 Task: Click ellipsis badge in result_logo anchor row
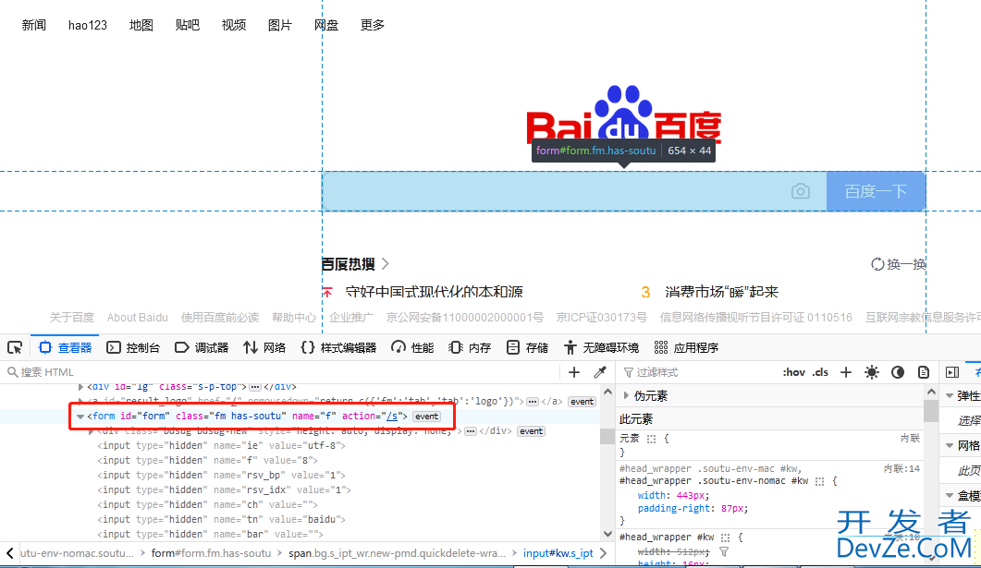533,402
